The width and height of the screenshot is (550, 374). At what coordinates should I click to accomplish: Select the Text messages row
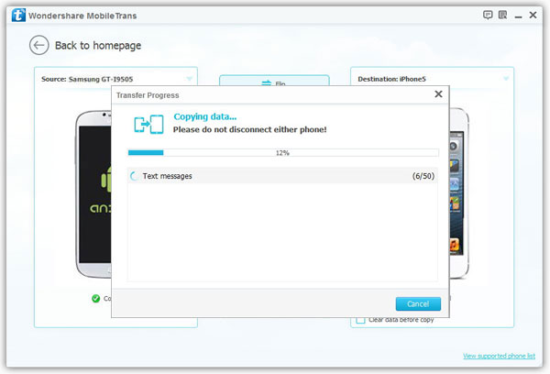pos(282,176)
